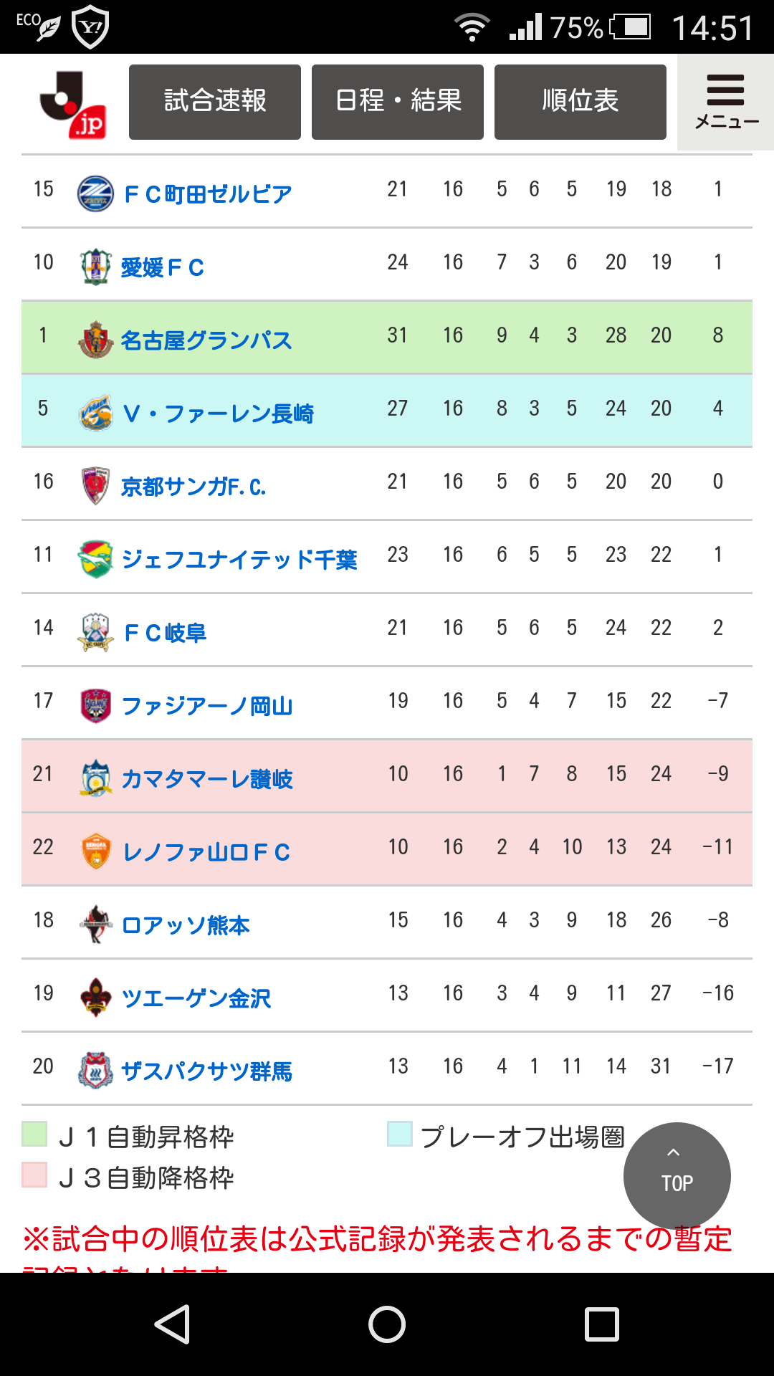Tap the レノファ山口FC table row link
774x1376 pixels.
[x=206, y=852]
